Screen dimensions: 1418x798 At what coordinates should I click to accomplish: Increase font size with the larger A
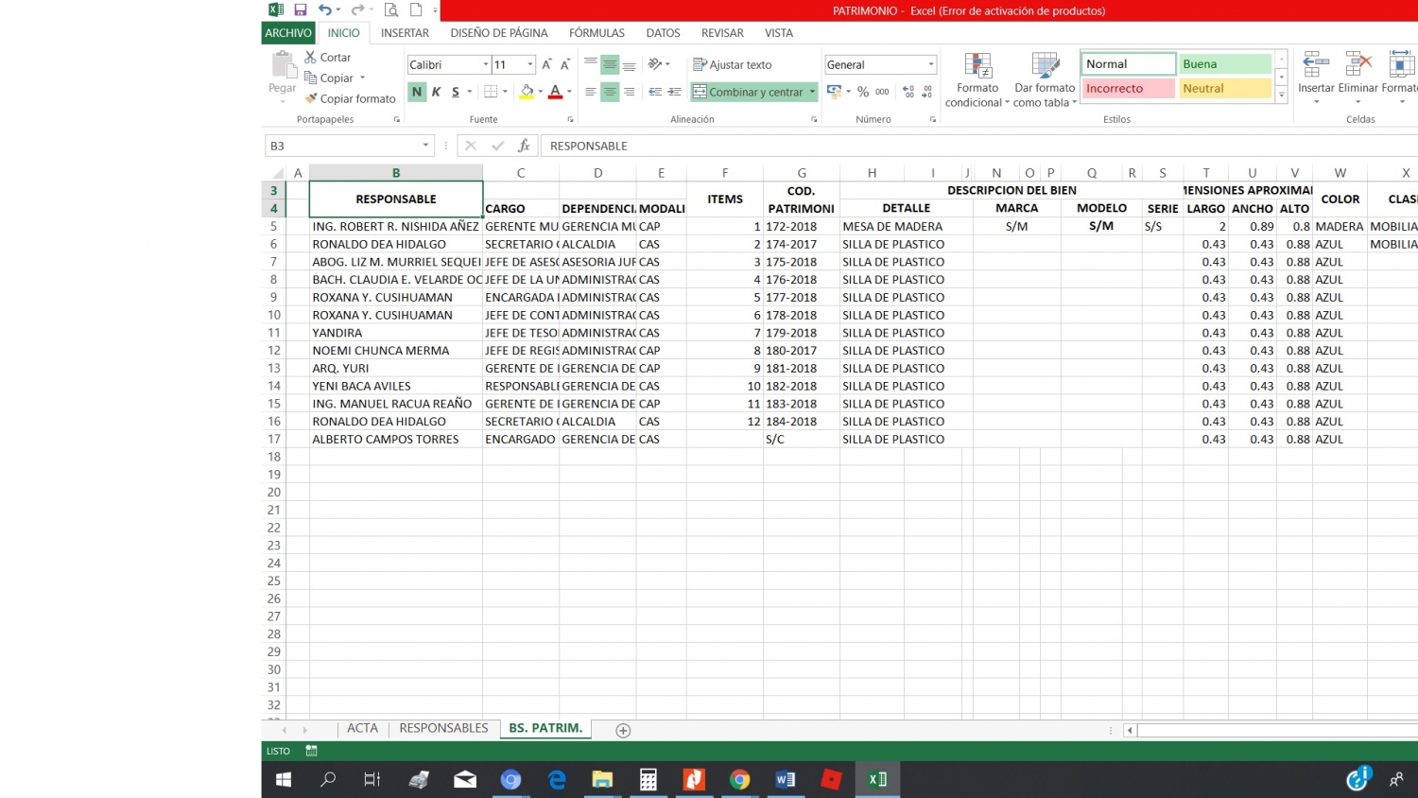546,64
